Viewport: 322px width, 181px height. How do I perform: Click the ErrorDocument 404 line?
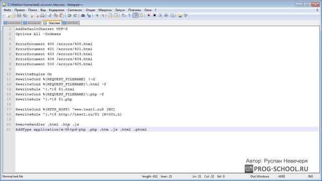point(54,59)
